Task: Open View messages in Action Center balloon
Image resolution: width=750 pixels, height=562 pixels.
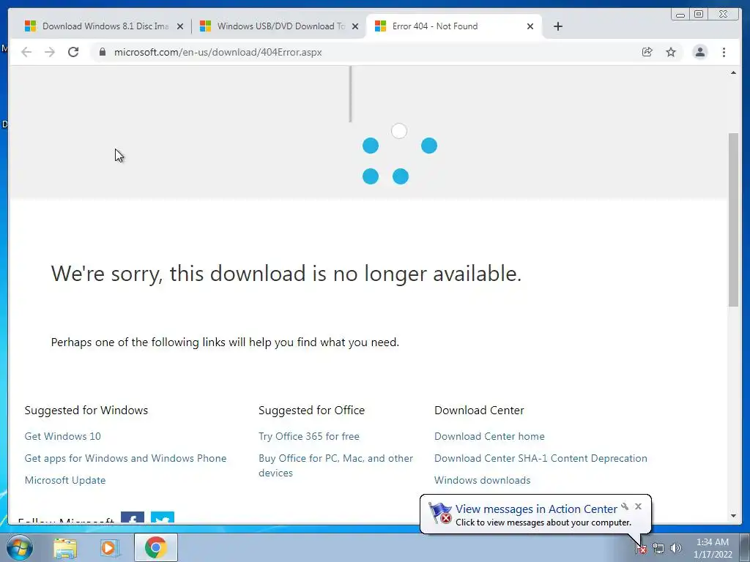Action: coord(536,509)
